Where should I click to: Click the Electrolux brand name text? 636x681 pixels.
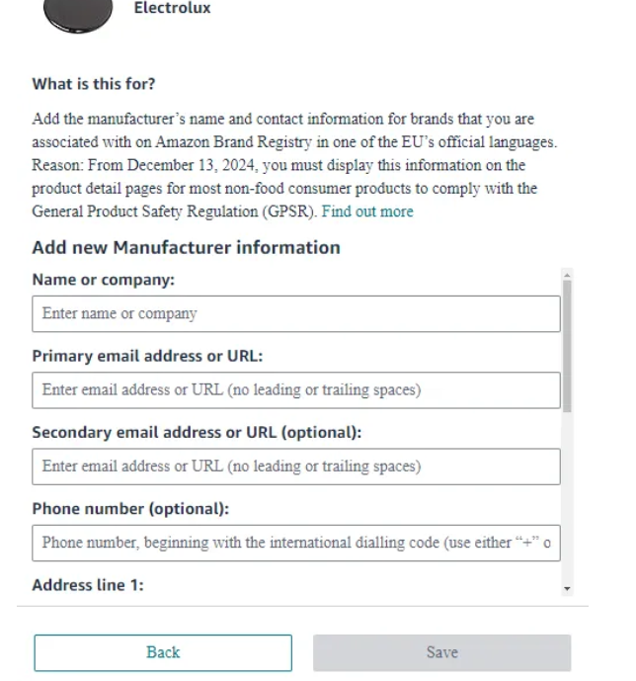[172, 8]
